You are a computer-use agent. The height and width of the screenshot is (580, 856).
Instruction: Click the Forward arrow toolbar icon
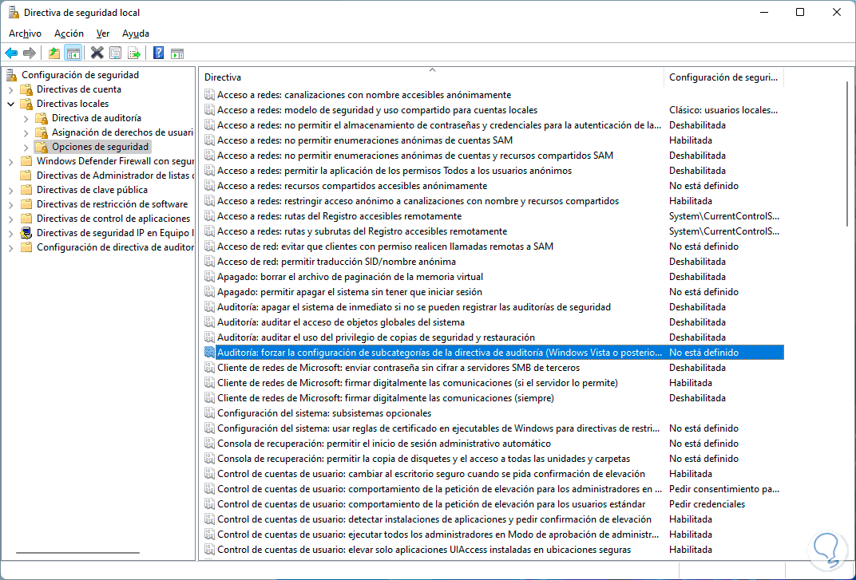click(30, 53)
